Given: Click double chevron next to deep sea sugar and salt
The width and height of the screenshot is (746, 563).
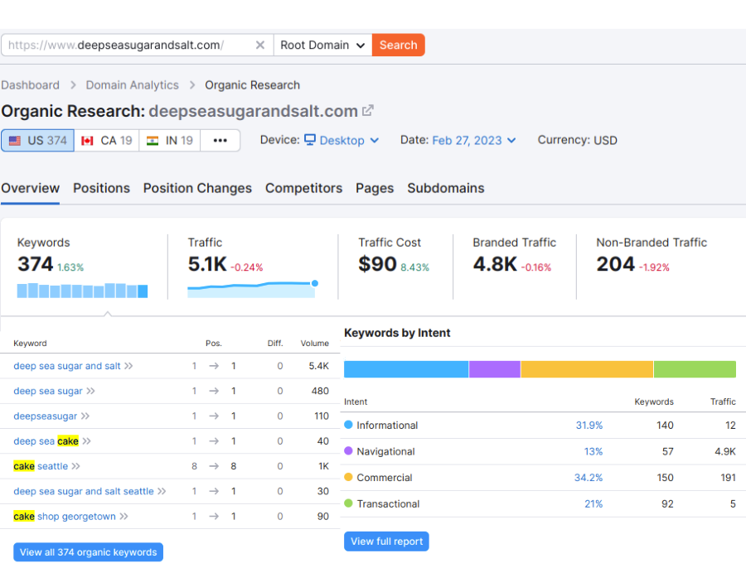Looking at the screenshot, I should click(x=128, y=366).
